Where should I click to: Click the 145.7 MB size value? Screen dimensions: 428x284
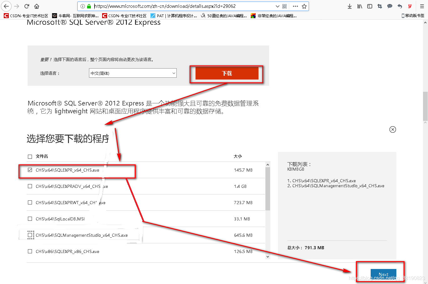(243, 170)
